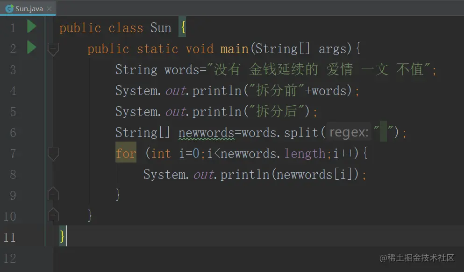The width and height of the screenshot is (464, 272).
Task: Run class Sun from line 1 gutter arrow
Action: point(32,26)
